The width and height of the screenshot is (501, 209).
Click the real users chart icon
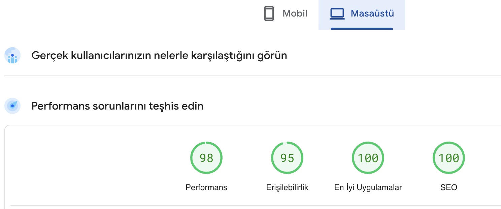(x=12, y=55)
